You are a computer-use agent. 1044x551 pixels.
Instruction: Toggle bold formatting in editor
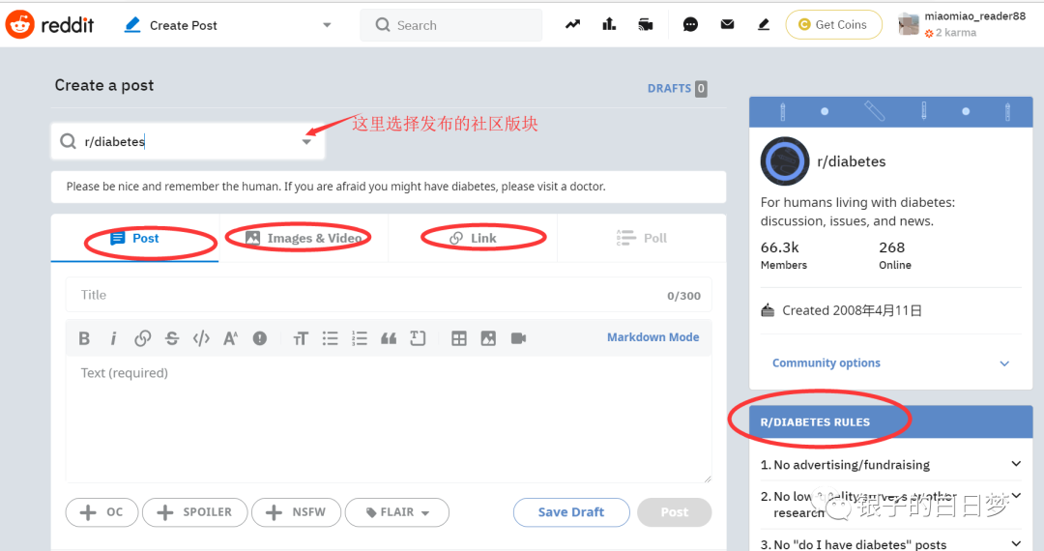pos(84,338)
